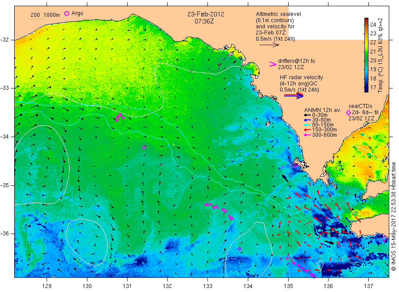This screenshot has height=292, width=399.
Task: Click the Argo float circle near 131.4E, 34.2S
Action: pyautogui.click(x=144, y=147)
